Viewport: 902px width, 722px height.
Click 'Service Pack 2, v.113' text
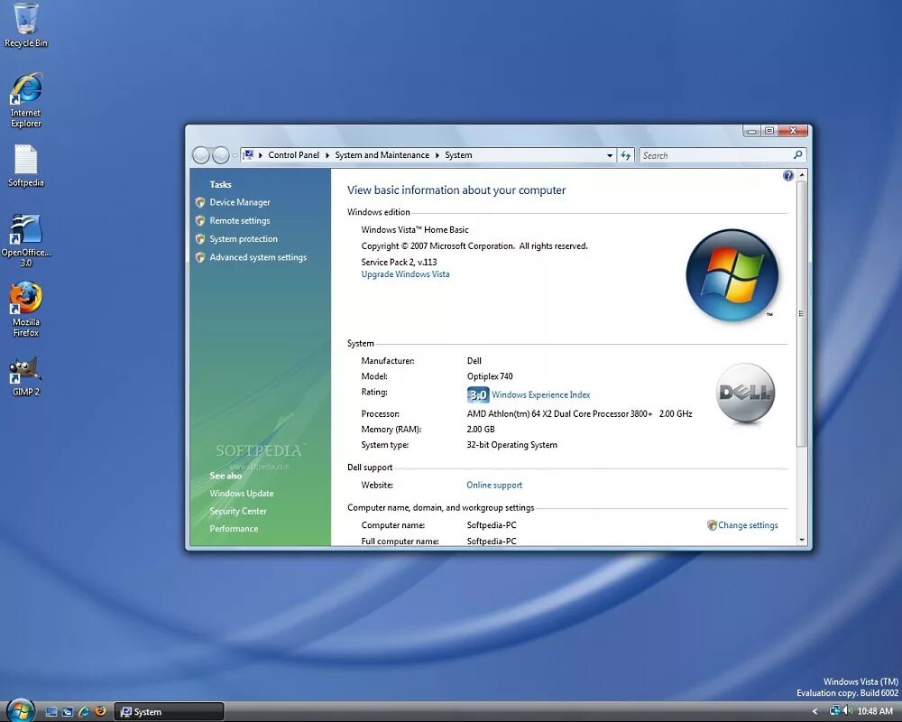pos(400,262)
